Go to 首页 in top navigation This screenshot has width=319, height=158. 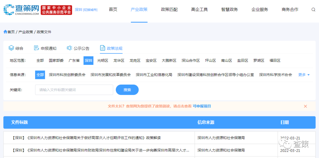113,9
